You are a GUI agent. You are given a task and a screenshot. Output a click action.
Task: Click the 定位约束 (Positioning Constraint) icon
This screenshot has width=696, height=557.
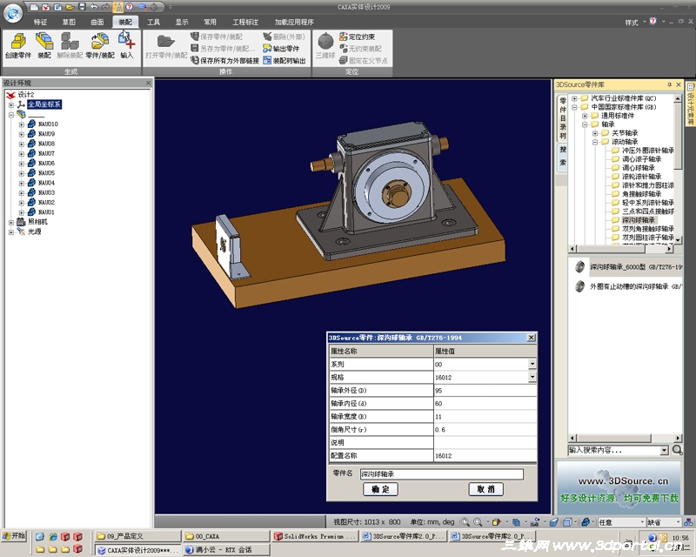(x=357, y=37)
